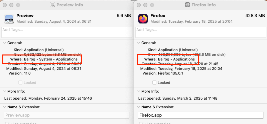Click the Add Tags field in Firefox Info
The image size is (267, 124).
[x=201, y=32]
